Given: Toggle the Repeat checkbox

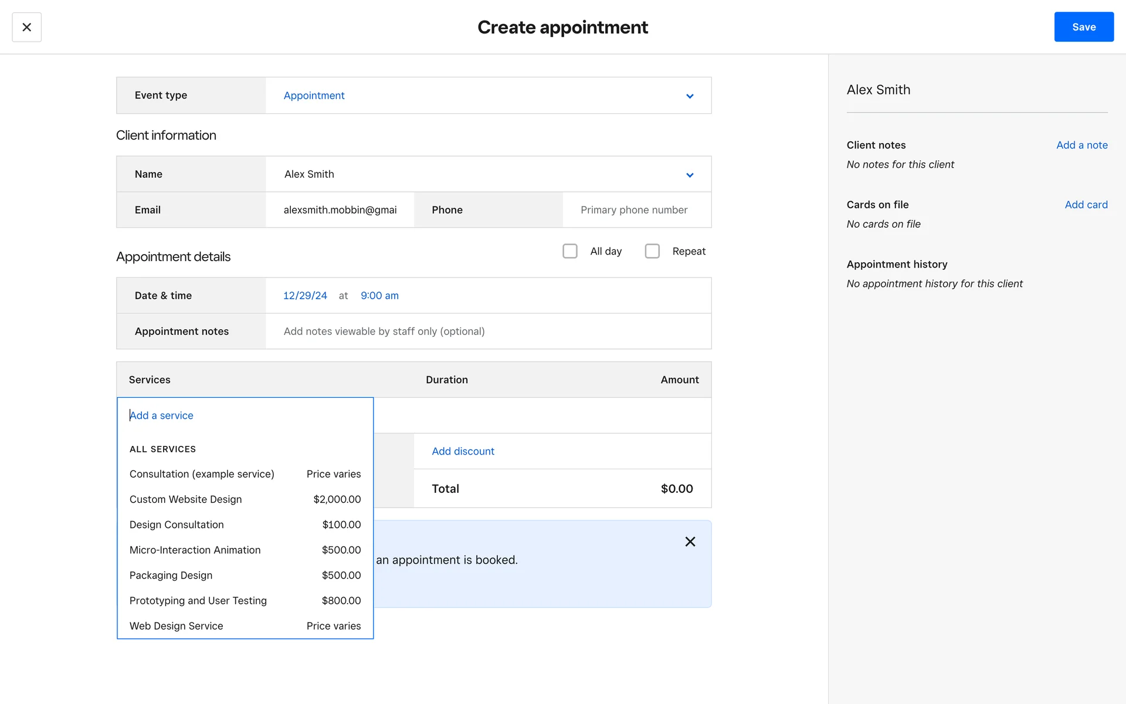Looking at the screenshot, I should [x=652, y=251].
